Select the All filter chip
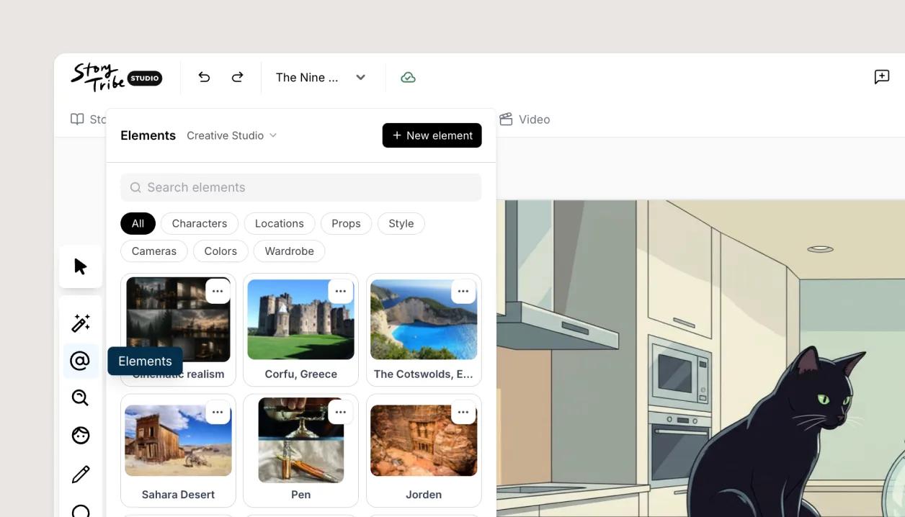 click(x=138, y=223)
